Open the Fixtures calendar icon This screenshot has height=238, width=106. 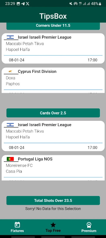click(x=17, y=225)
